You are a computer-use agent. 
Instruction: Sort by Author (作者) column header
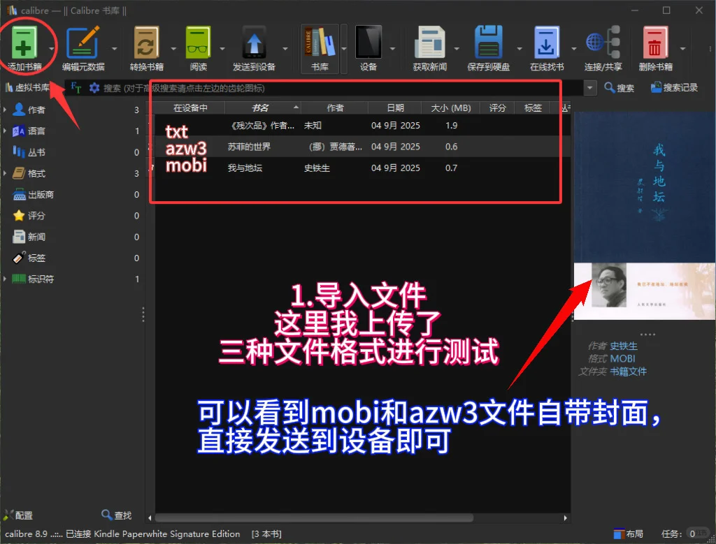[x=335, y=108]
